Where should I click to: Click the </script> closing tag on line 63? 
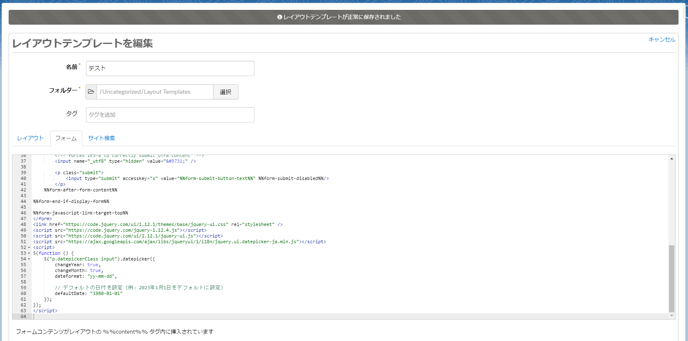coord(45,311)
